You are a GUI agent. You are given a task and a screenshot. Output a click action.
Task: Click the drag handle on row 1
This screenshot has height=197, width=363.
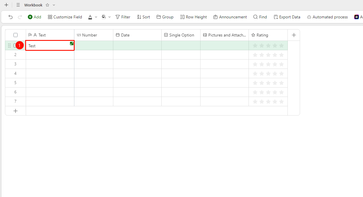click(9, 46)
